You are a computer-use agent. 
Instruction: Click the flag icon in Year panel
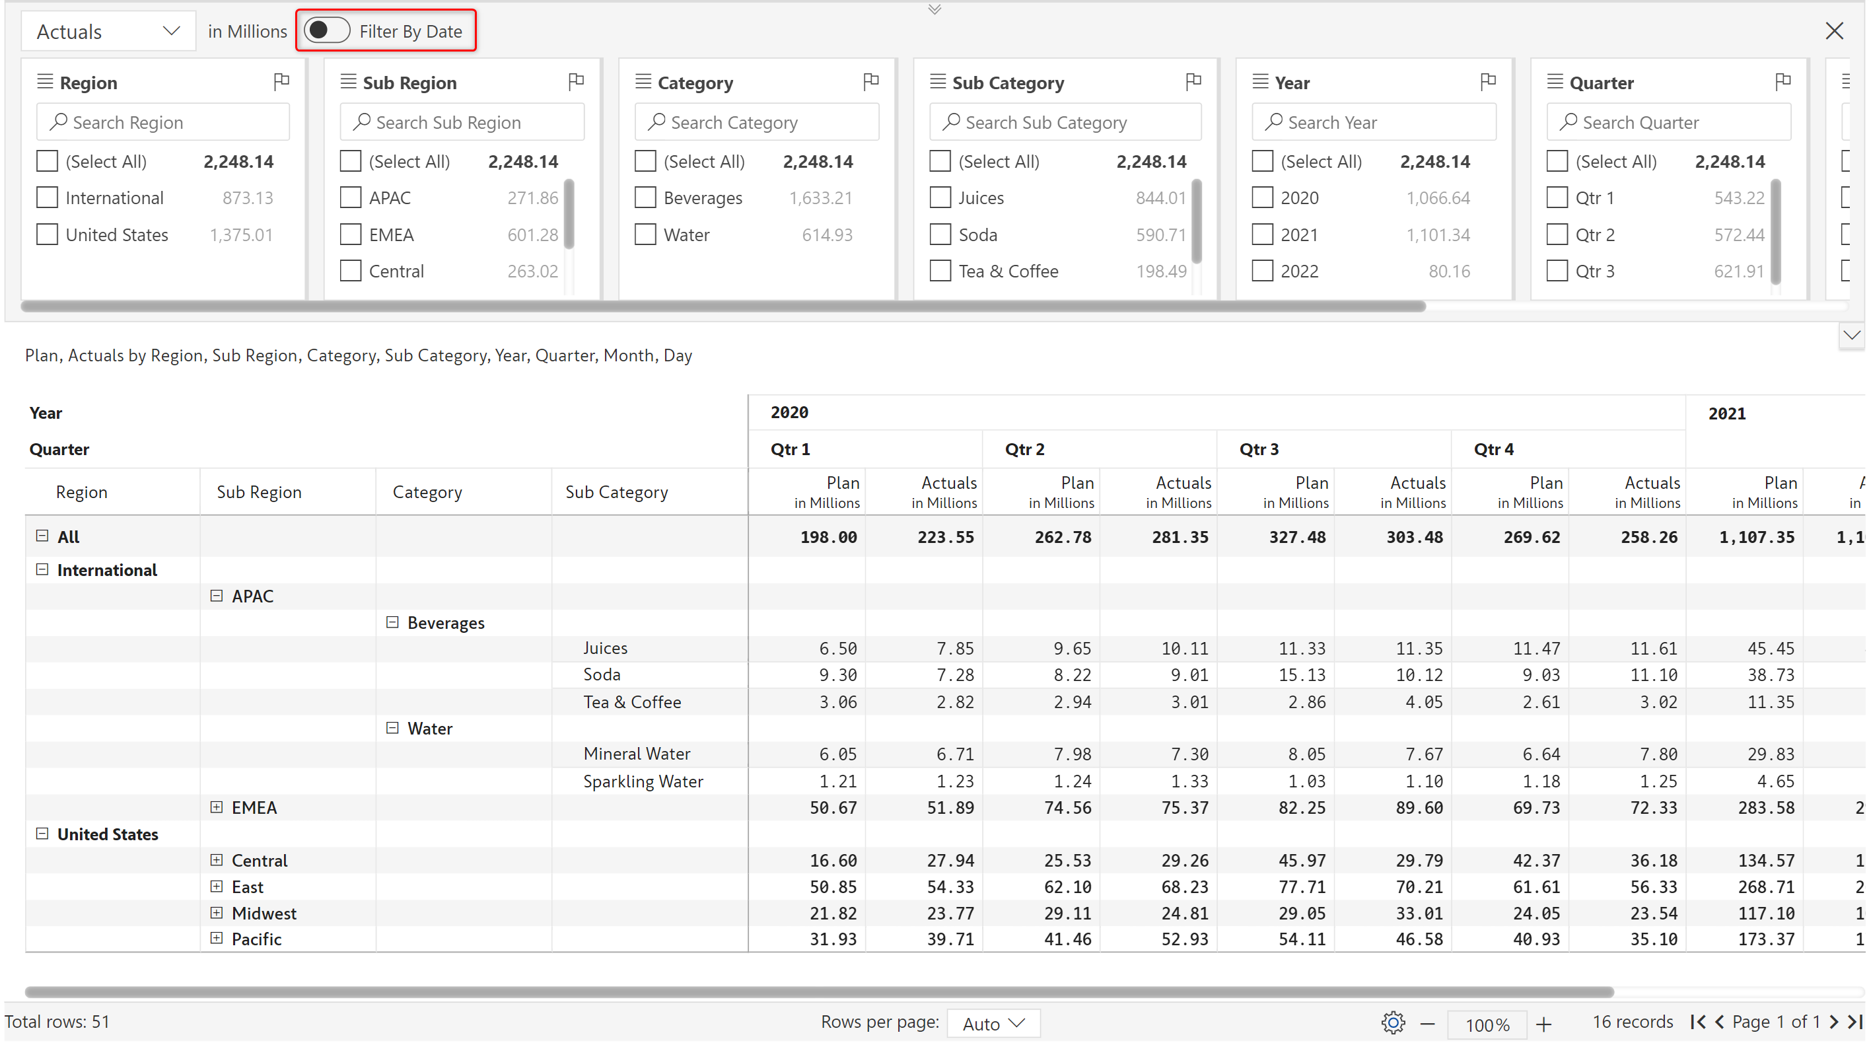tap(1488, 82)
